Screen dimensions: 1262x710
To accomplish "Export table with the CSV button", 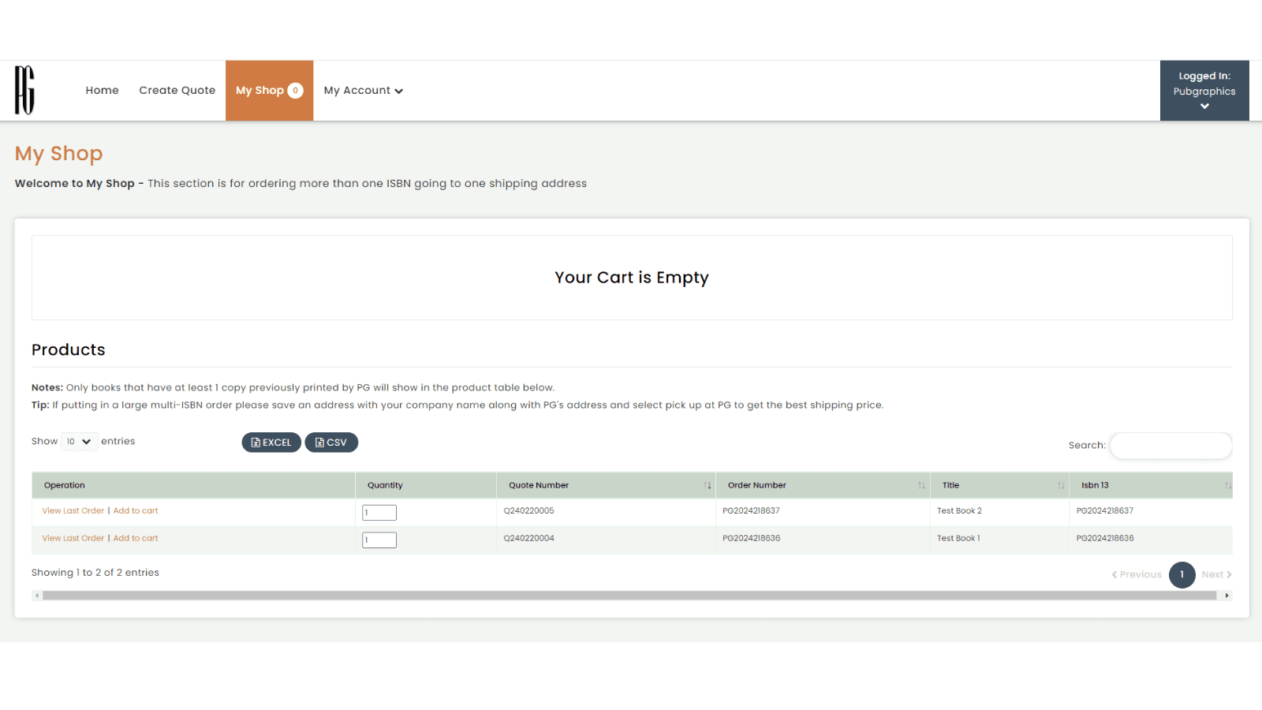I will (x=331, y=443).
